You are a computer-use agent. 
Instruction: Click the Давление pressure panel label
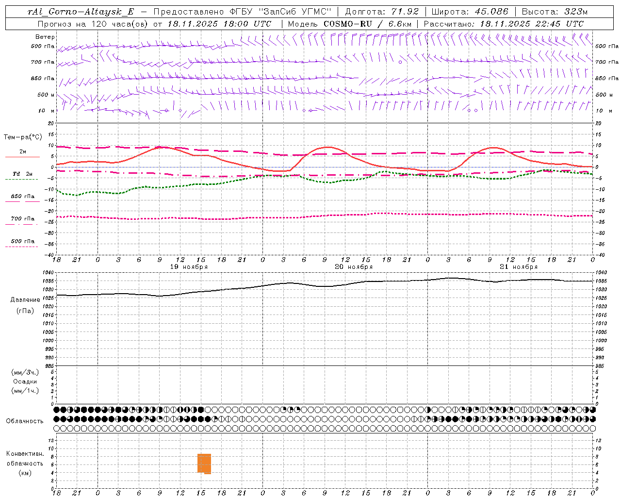pos(25,300)
